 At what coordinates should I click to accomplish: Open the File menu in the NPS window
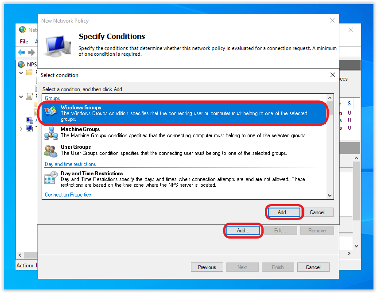pyautogui.click(x=24, y=42)
